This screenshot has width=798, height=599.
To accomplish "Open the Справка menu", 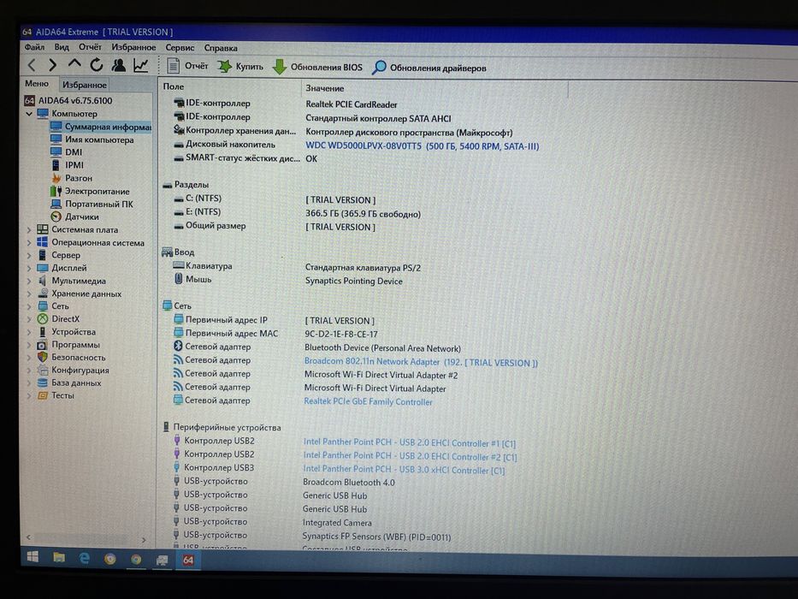I will pos(221,48).
